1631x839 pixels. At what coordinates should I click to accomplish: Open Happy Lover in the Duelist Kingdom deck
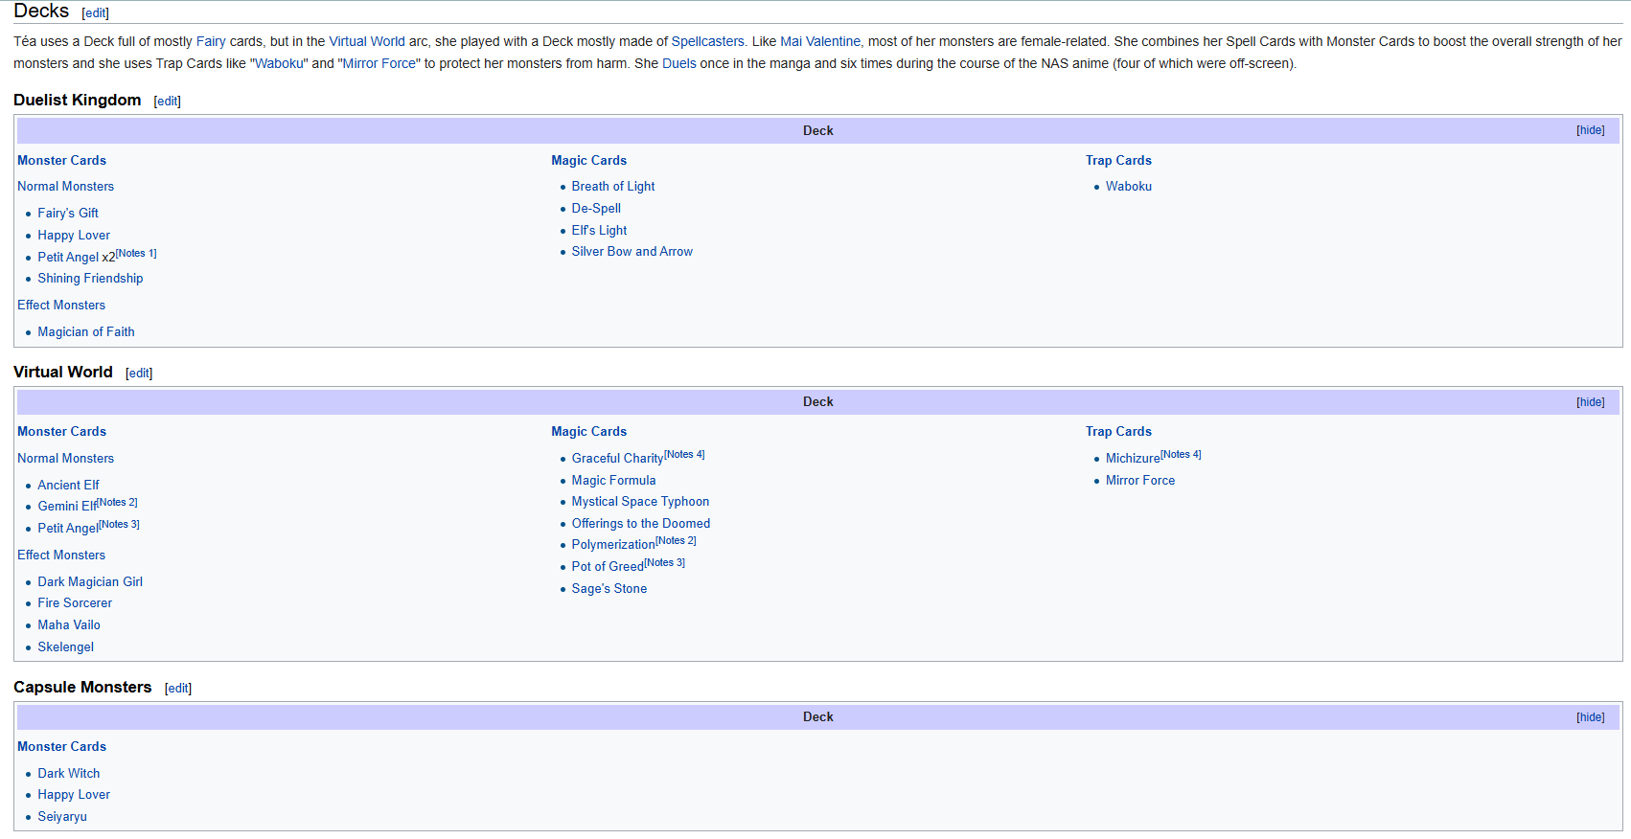coord(74,236)
